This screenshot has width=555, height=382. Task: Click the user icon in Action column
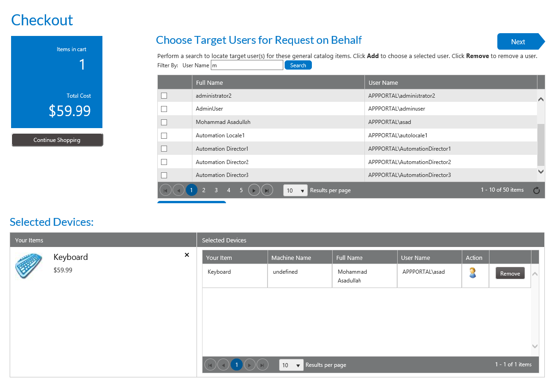click(472, 273)
